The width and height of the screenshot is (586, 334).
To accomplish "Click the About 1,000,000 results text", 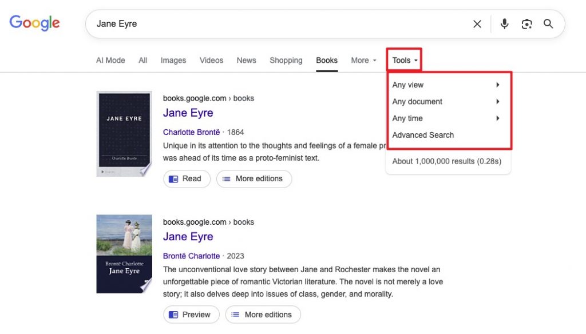I will pyautogui.click(x=446, y=161).
